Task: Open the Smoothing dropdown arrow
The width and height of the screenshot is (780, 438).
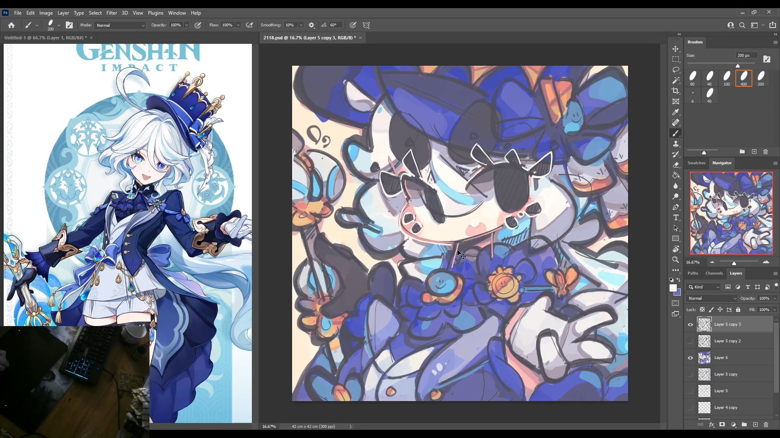Action: click(x=301, y=25)
